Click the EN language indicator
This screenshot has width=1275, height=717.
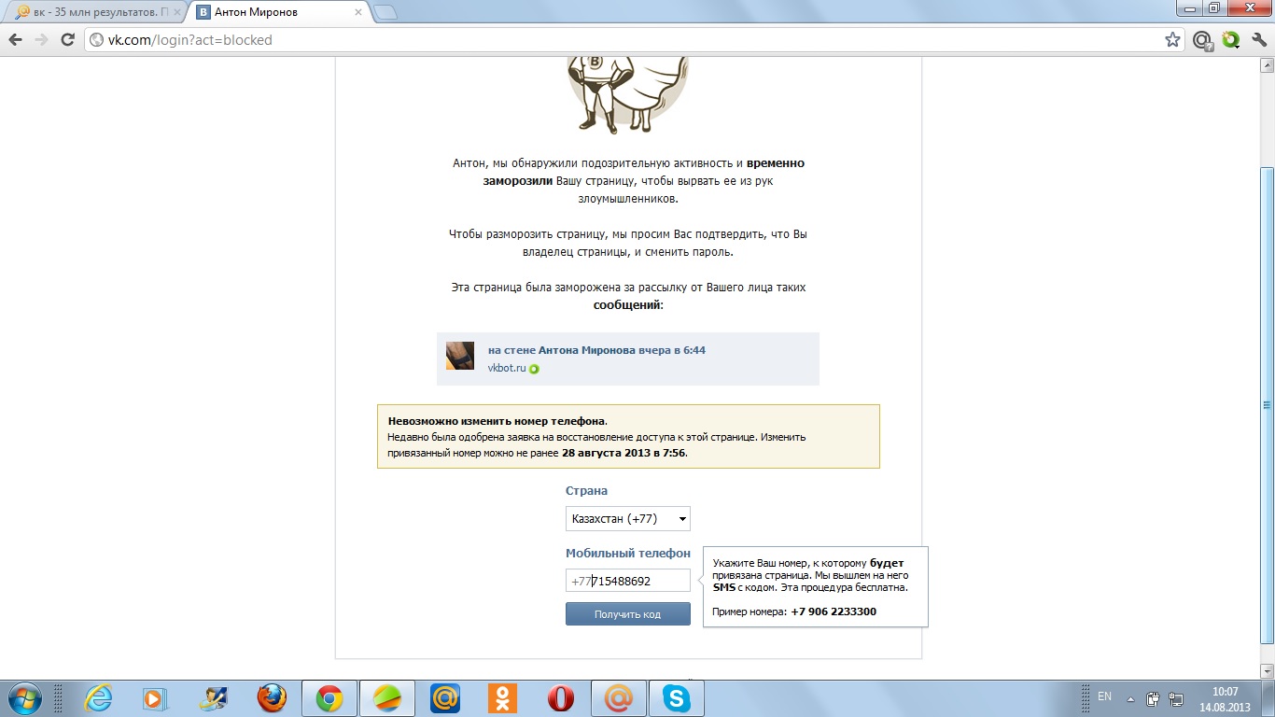[1105, 696]
